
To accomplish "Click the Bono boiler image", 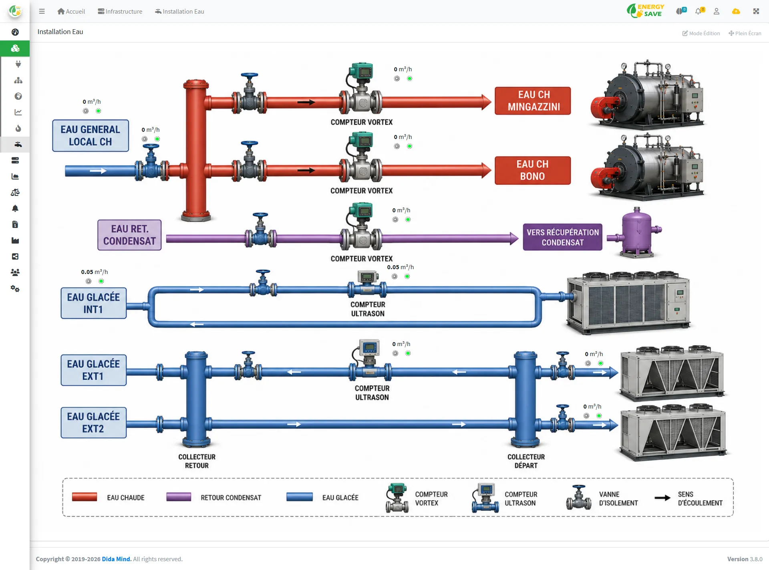I will pos(647,166).
